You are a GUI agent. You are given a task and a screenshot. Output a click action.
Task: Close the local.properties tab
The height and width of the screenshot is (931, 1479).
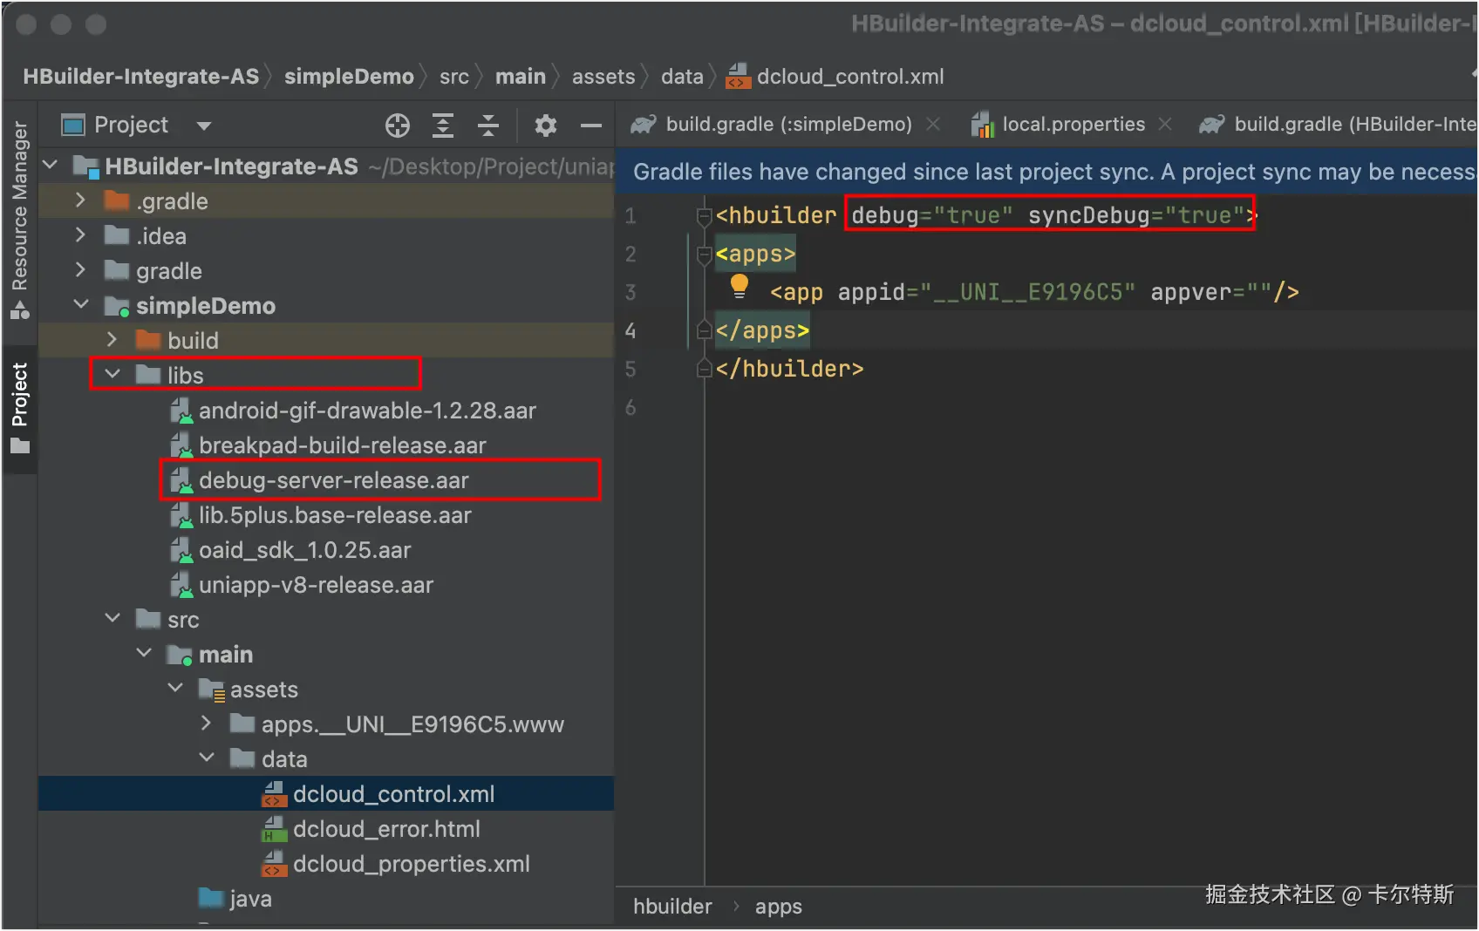click(x=1165, y=125)
